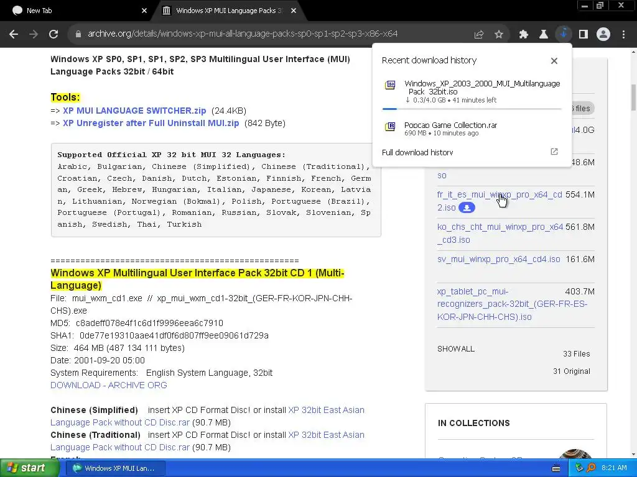Viewport: 637px width, 477px height.
Task: Bookmark this page with the star icon
Action: pyautogui.click(x=499, y=35)
